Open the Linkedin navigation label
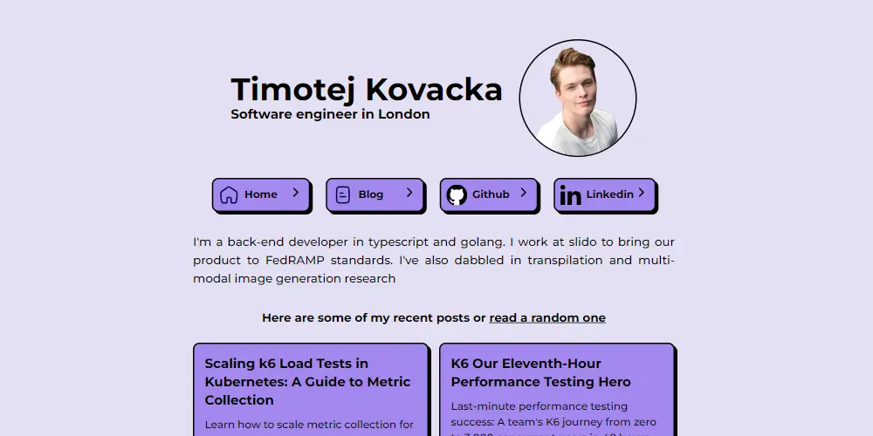Viewport: 873px width, 436px height. (609, 194)
